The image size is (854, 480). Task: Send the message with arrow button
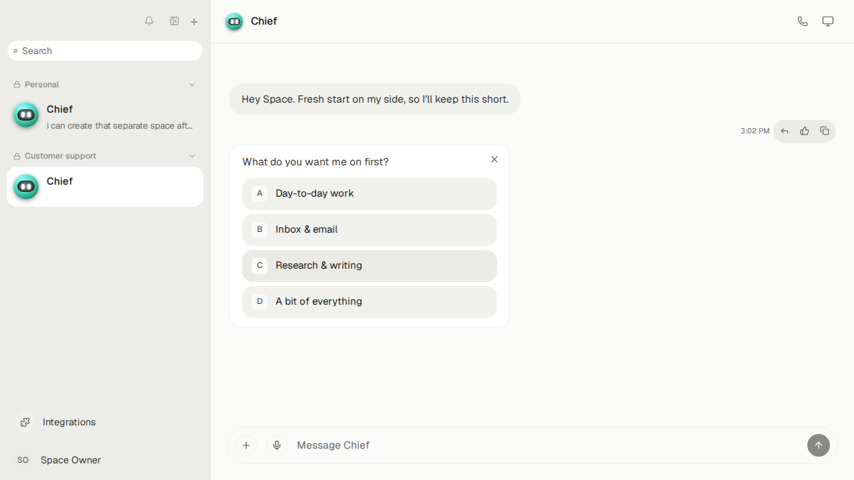819,445
